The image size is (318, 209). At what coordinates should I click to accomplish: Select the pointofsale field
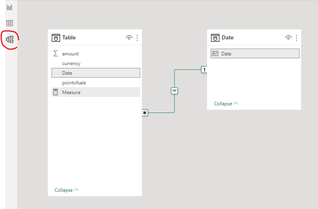pos(96,83)
